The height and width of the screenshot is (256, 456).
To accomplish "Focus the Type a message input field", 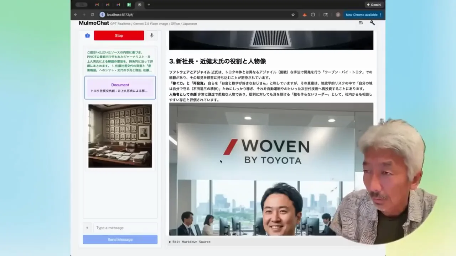I will point(125,228).
